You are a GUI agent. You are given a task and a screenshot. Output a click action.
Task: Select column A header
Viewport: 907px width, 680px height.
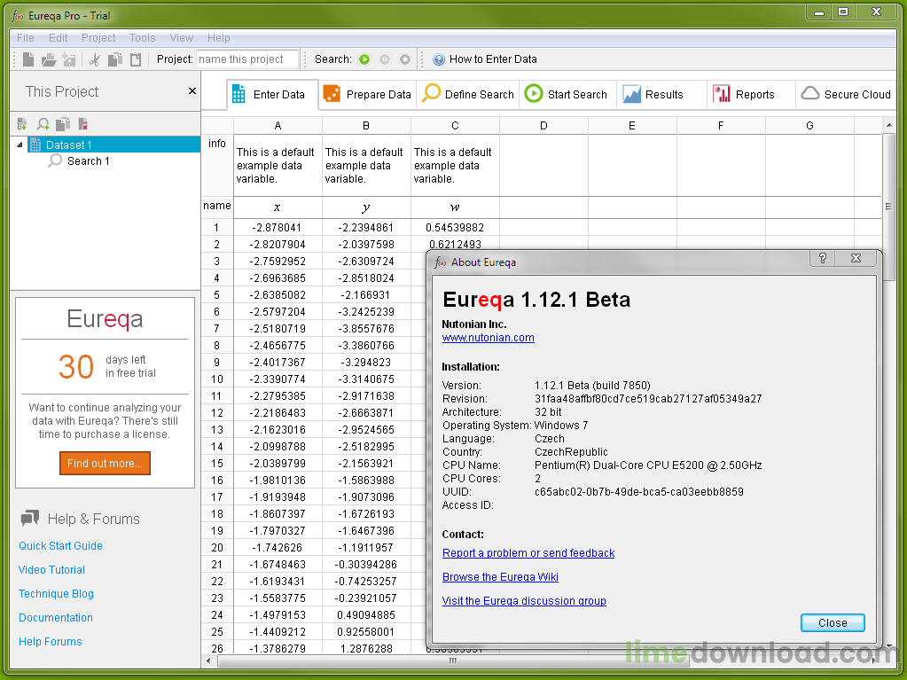point(278,126)
